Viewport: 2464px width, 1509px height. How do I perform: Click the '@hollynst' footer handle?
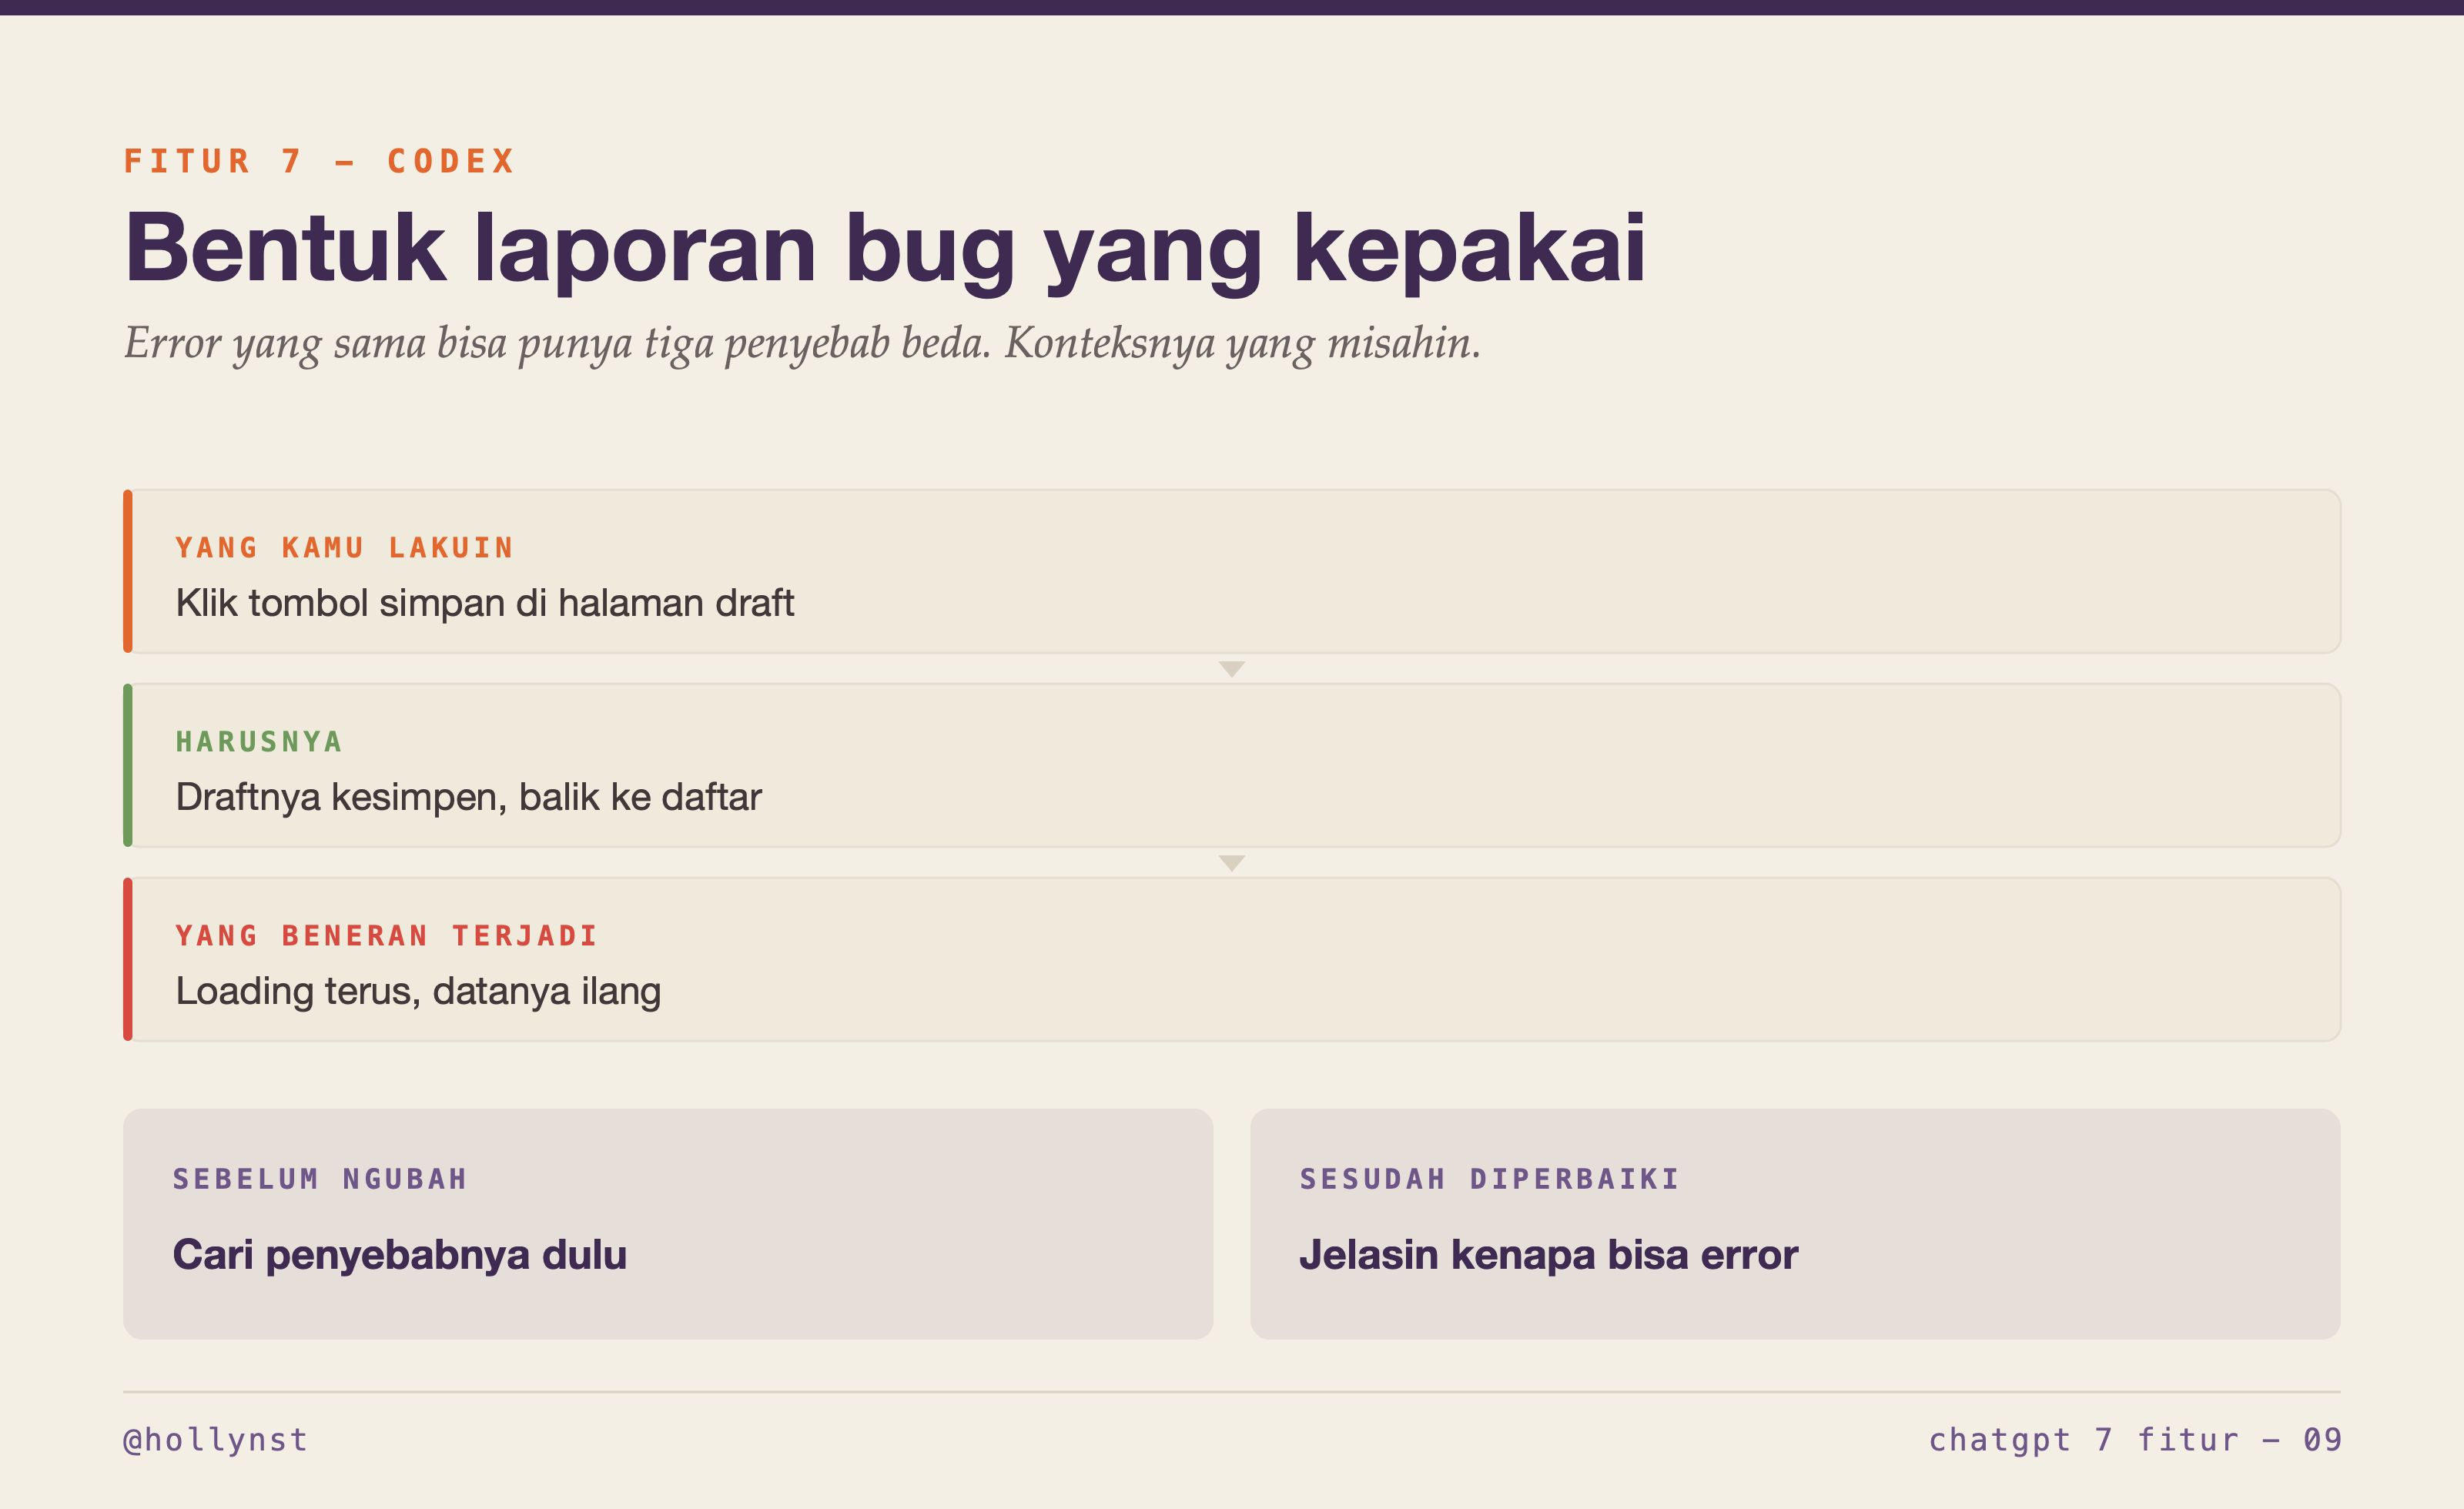click(x=215, y=1440)
